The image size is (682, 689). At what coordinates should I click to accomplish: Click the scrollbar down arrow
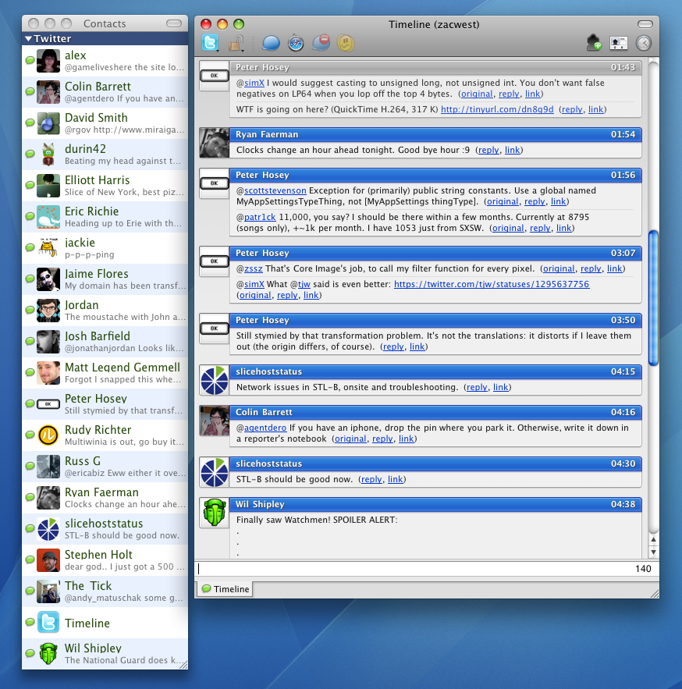click(653, 552)
